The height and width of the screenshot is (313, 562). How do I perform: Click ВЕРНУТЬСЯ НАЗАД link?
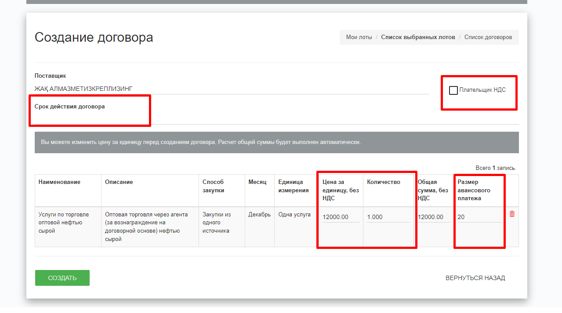(475, 278)
